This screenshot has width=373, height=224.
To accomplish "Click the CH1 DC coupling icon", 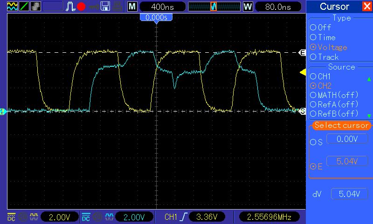I will 11,217.
